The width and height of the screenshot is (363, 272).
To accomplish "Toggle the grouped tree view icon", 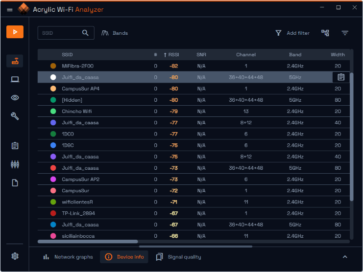I will point(325,33).
